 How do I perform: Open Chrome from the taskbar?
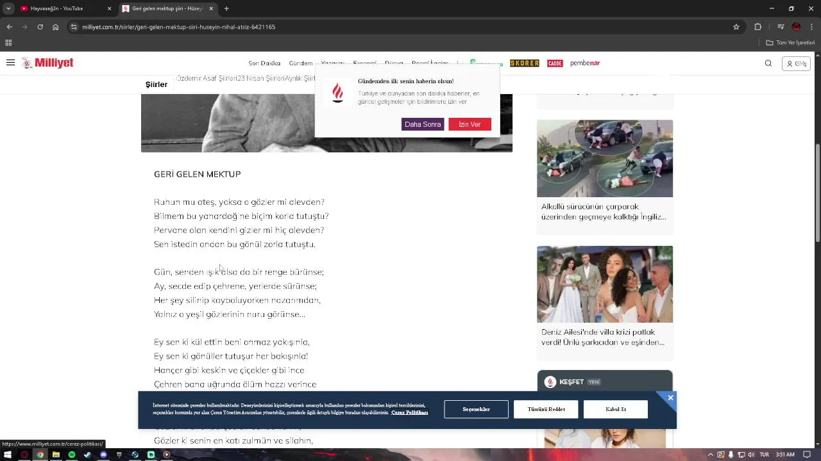point(40,455)
